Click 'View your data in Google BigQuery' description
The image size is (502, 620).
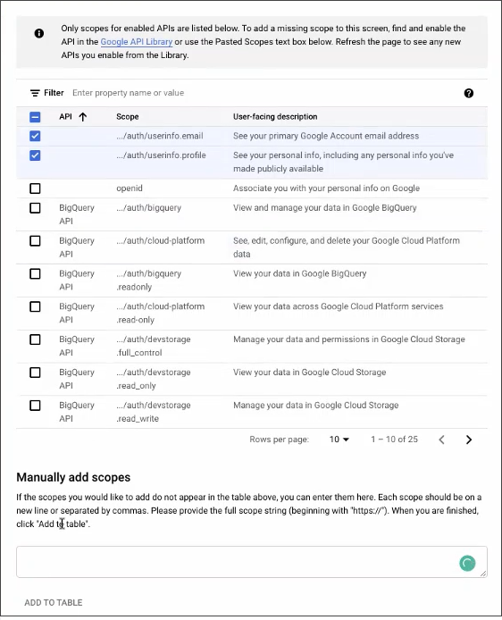(x=299, y=273)
